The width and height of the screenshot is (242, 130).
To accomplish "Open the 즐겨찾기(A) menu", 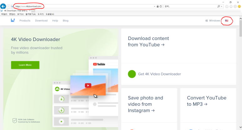I will click(31, 14).
